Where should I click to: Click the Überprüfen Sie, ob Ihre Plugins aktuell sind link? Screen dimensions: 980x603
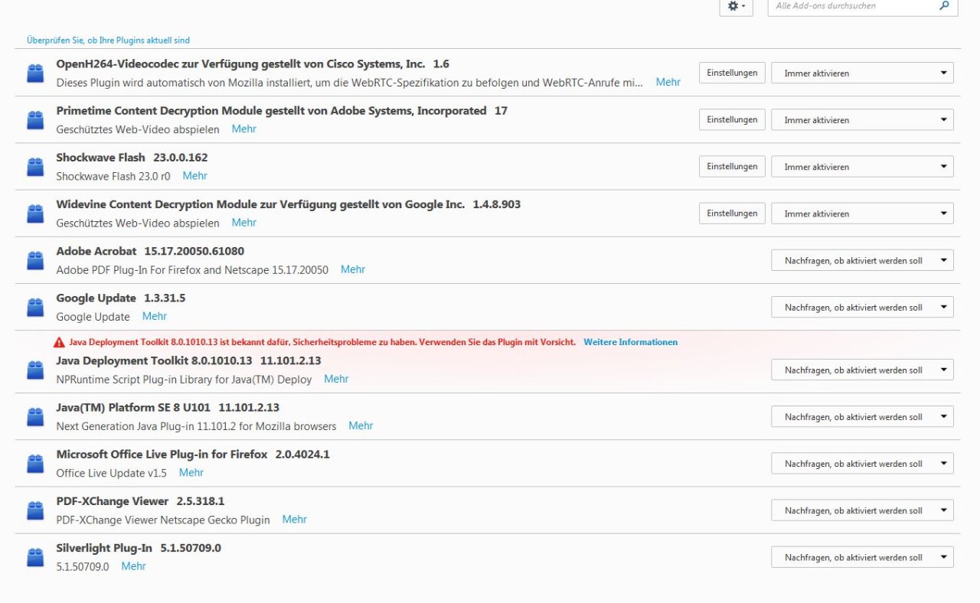point(108,40)
